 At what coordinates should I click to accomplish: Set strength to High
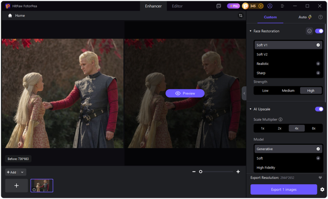pyautogui.click(x=311, y=91)
